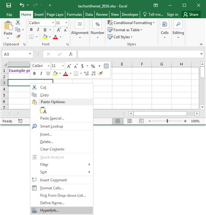Increase font size in ribbon Font group

(x=59, y=30)
